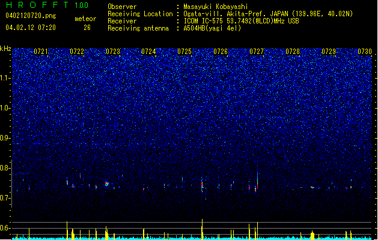Click the tallest yellow signal peak after 0725
378x240 pixels.
tap(203, 229)
